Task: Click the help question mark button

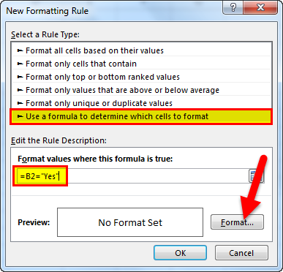Action: click(x=233, y=8)
